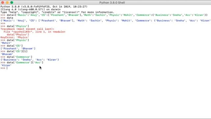Click the empty >>> prompt below dictionary output
The width and height of the screenshot is (211, 119).
point(3,23)
